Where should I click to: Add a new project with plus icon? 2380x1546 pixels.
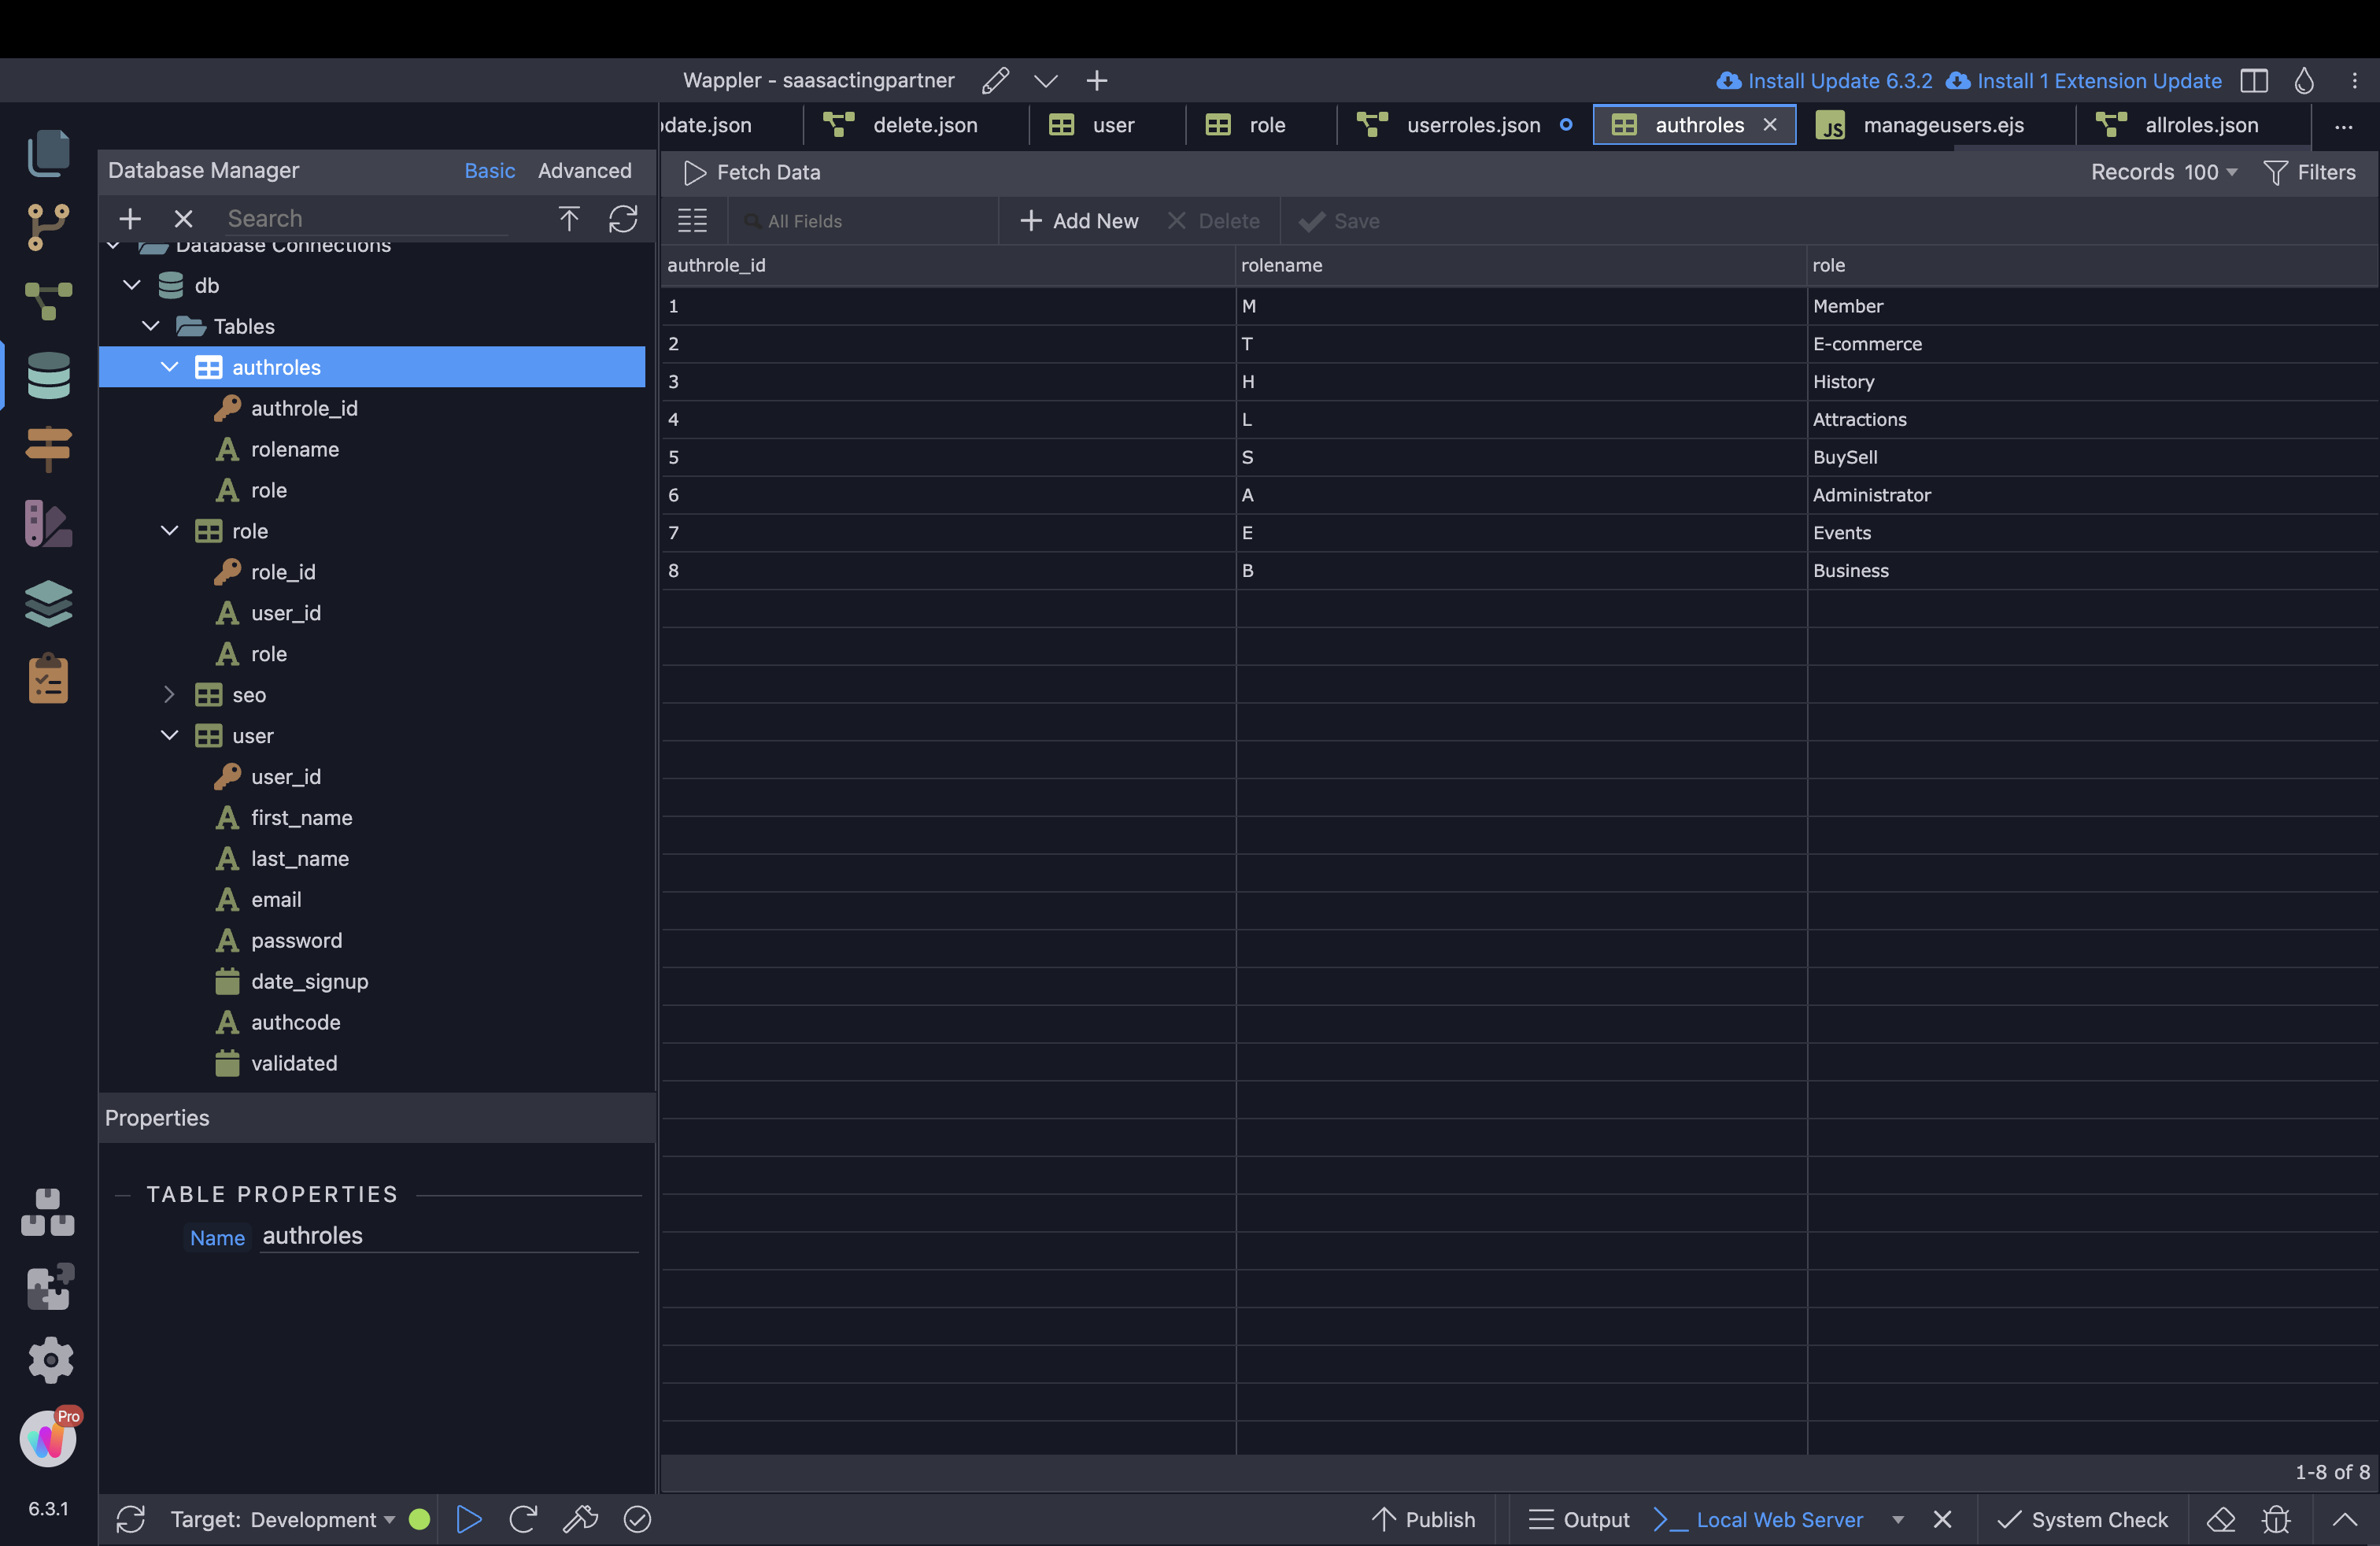(1097, 80)
